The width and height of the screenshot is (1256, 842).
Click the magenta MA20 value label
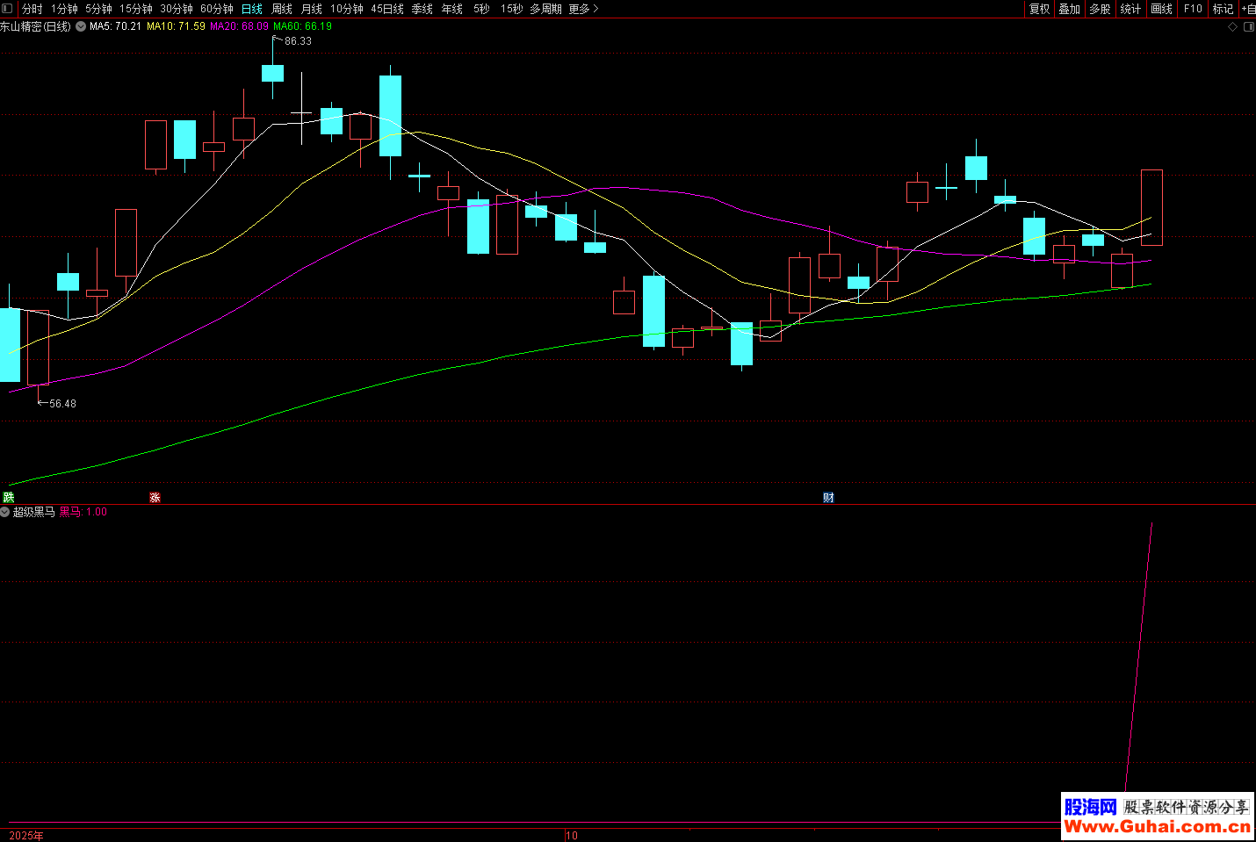(x=239, y=26)
